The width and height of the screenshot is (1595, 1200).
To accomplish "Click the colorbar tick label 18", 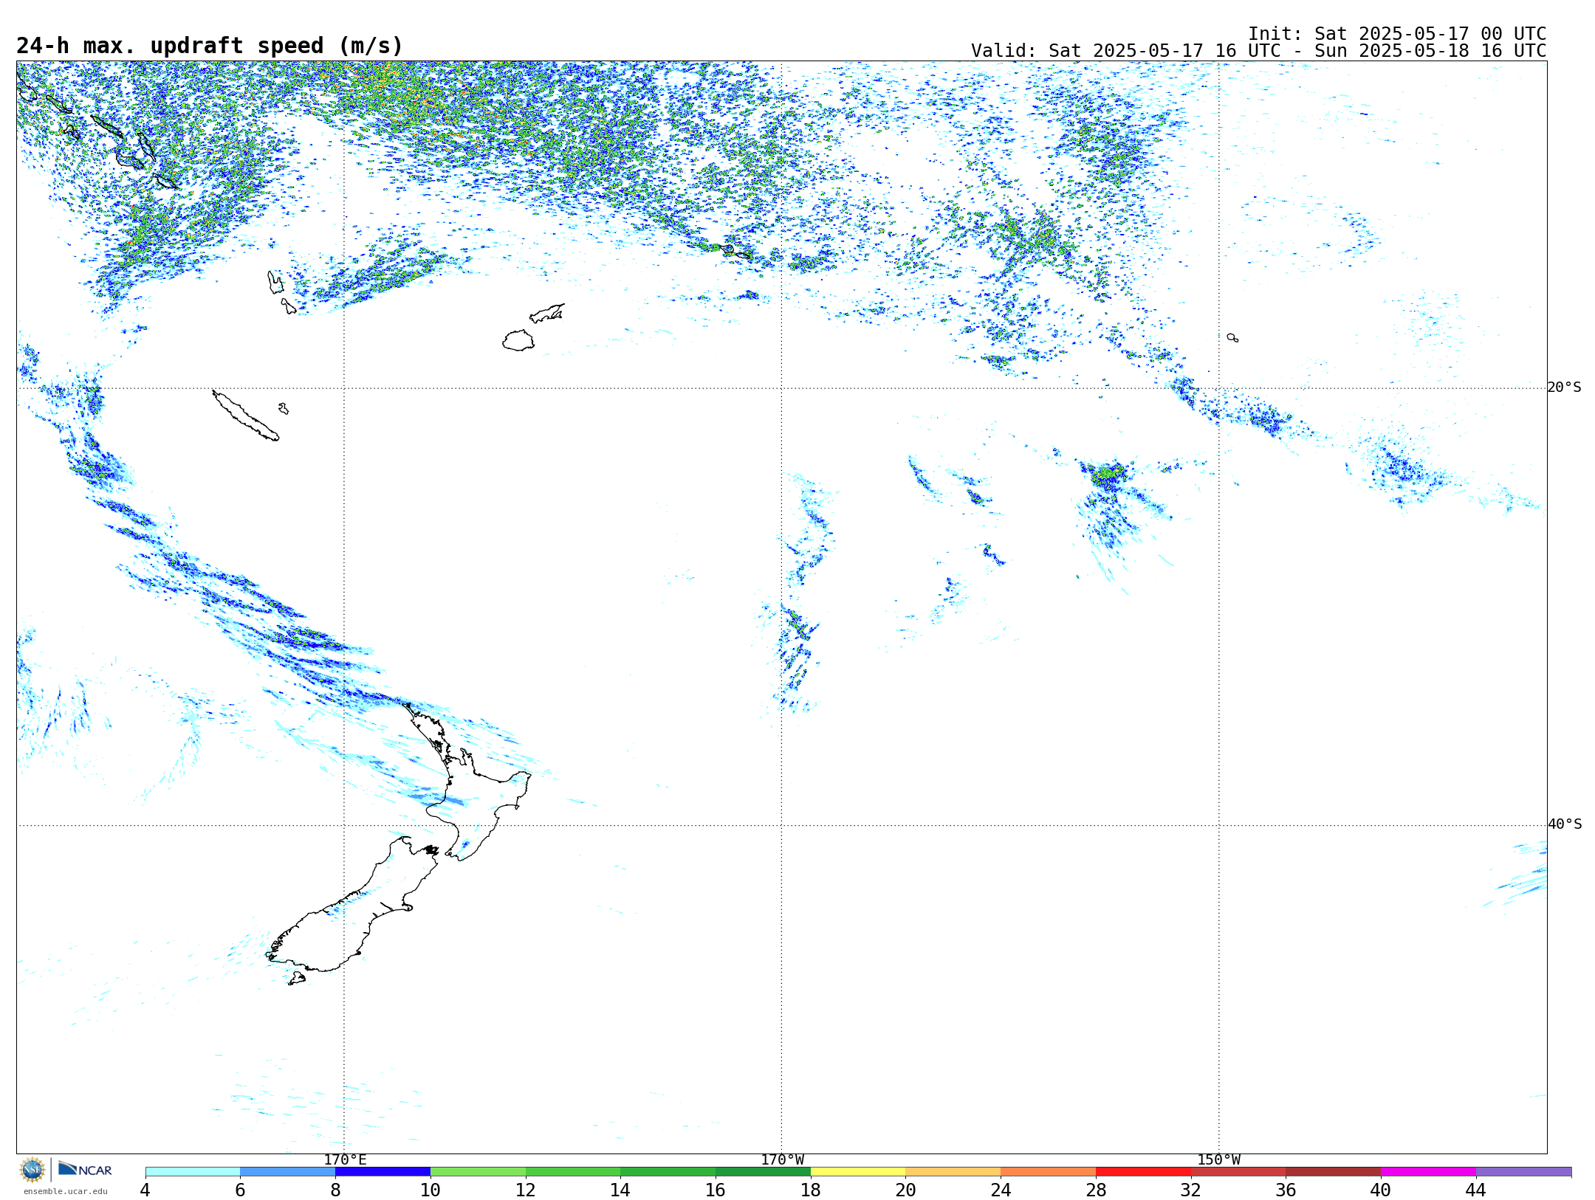I will pyautogui.click(x=811, y=1190).
